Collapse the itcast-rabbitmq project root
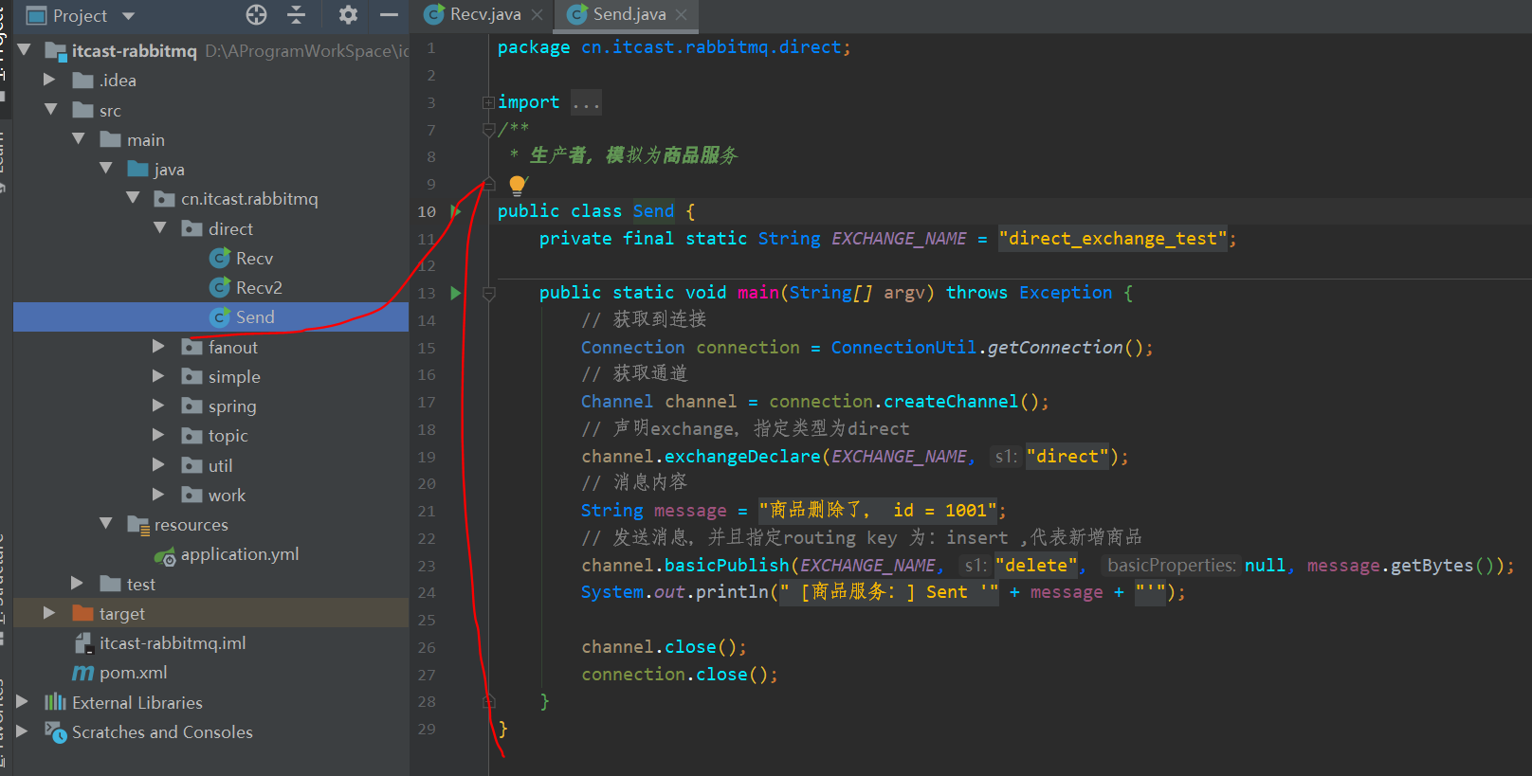The width and height of the screenshot is (1532, 776). [25, 50]
